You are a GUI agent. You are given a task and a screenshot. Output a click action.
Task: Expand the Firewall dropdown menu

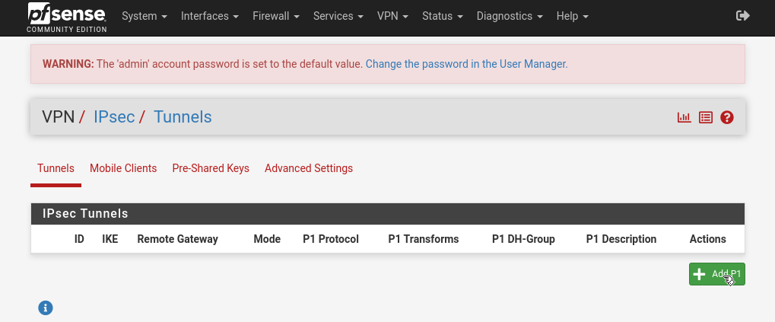pos(275,16)
